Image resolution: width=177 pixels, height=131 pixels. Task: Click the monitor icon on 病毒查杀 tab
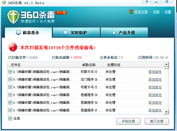18,33
